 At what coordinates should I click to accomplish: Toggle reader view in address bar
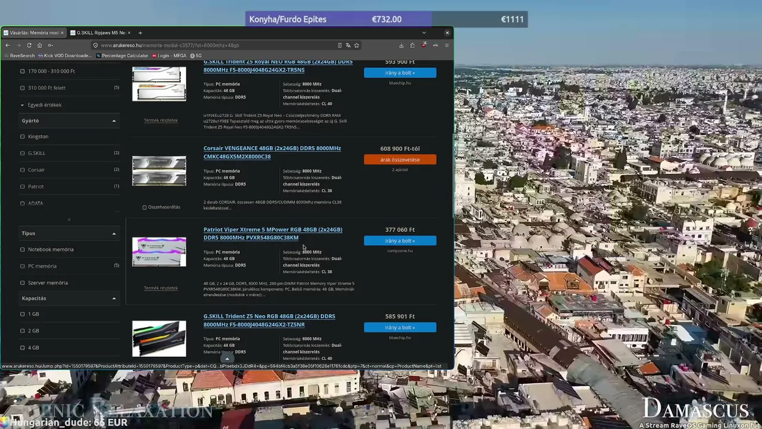coord(340,45)
